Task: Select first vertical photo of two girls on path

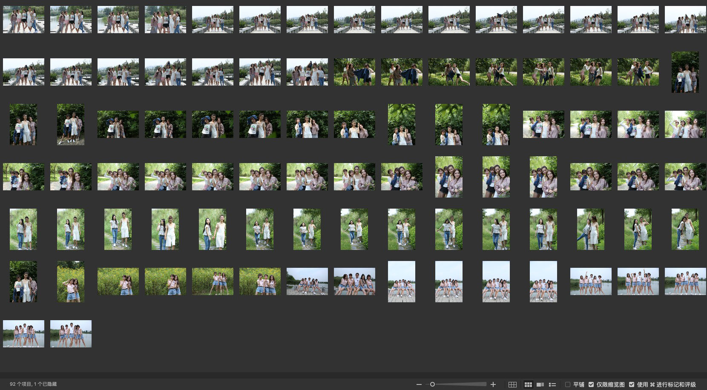Action: pos(23,229)
